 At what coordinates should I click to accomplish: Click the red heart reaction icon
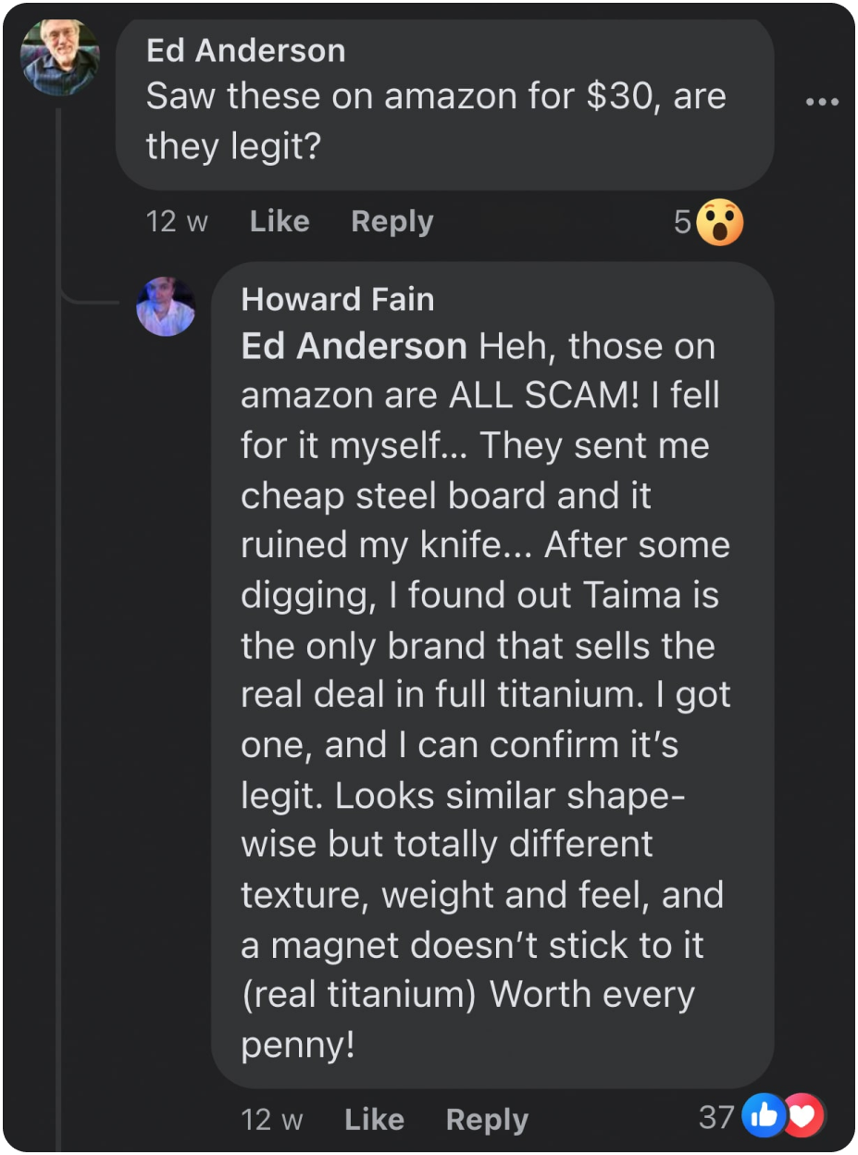click(x=802, y=1118)
